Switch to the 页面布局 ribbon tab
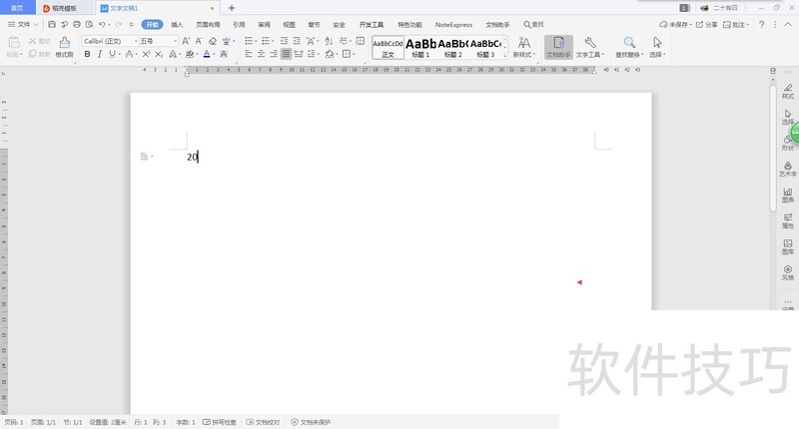Viewport: 799px width, 429px height. coord(208,24)
